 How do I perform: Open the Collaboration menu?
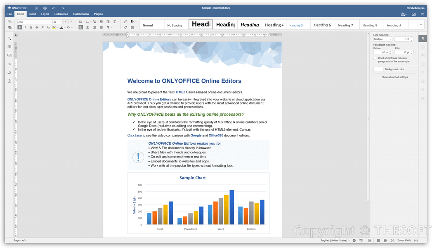click(81, 14)
